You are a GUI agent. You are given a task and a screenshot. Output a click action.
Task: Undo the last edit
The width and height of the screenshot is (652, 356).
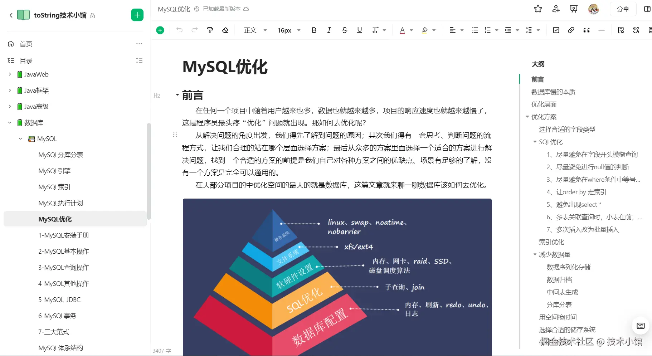click(x=179, y=30)
